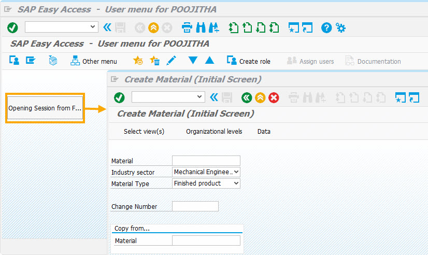Viewport: 428px width, 255px height.
Task: Click Previous Page icon in SAP Easy Access toolbar
Action: pyautogui.click(x=247, y=27)
